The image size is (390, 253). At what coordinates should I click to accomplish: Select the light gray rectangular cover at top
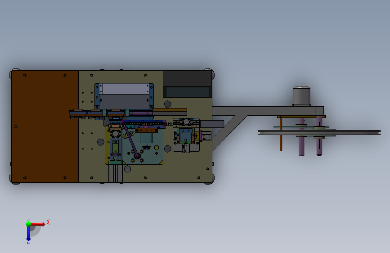(124, 89)
